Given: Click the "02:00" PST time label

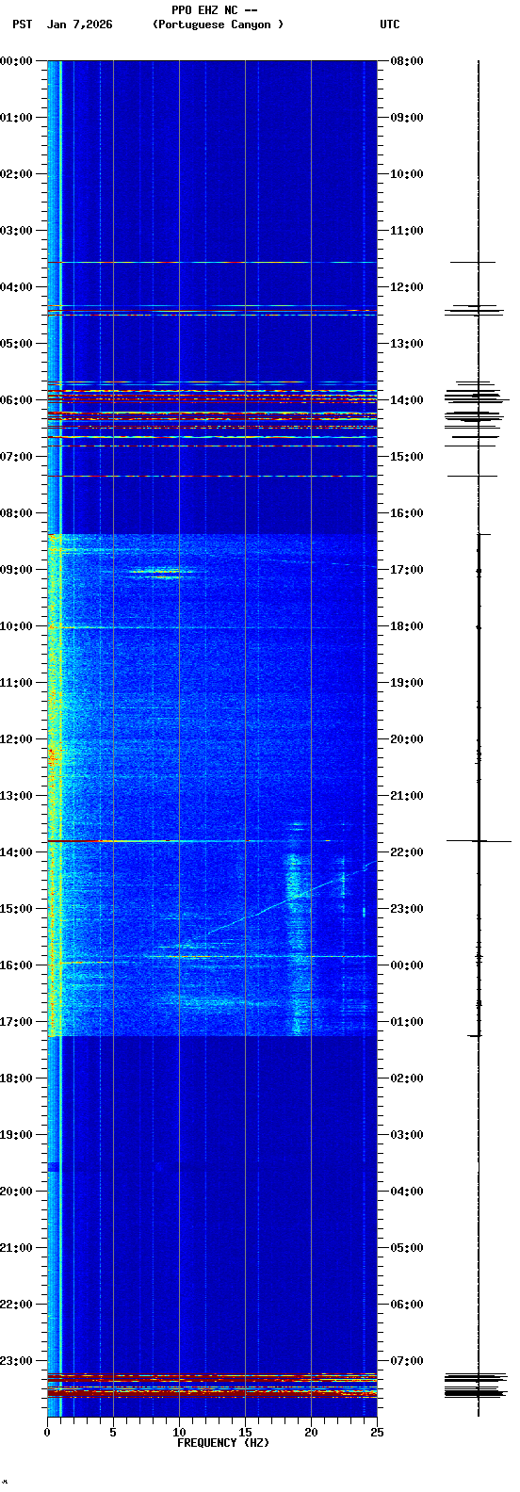Looking at the screenshot, I should [x=17, y=174].
